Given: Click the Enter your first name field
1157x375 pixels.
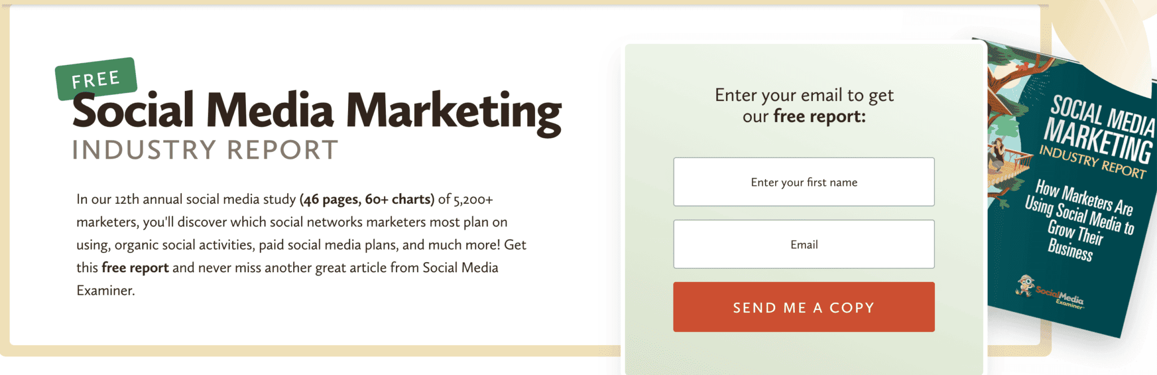Looking at the screenshot, I should [x=803, y=182].
